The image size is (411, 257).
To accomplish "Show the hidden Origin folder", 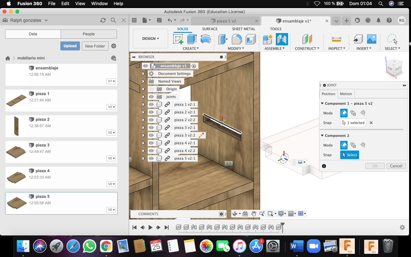I will pos(151,89).
